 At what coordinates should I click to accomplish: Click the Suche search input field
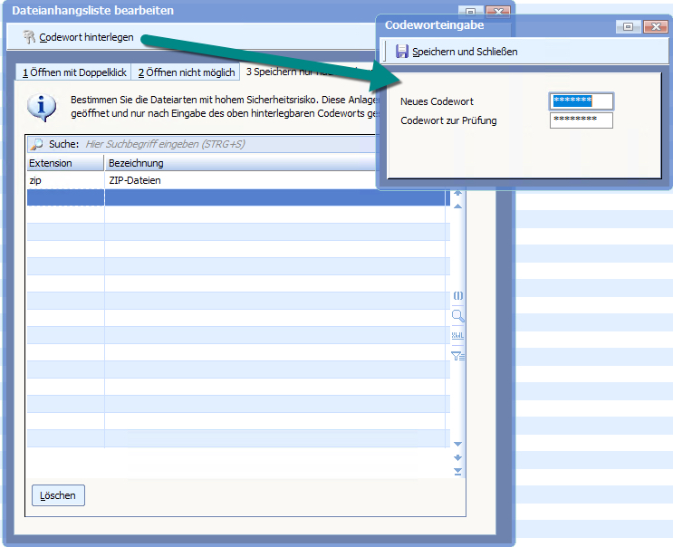tap(226, 144)
